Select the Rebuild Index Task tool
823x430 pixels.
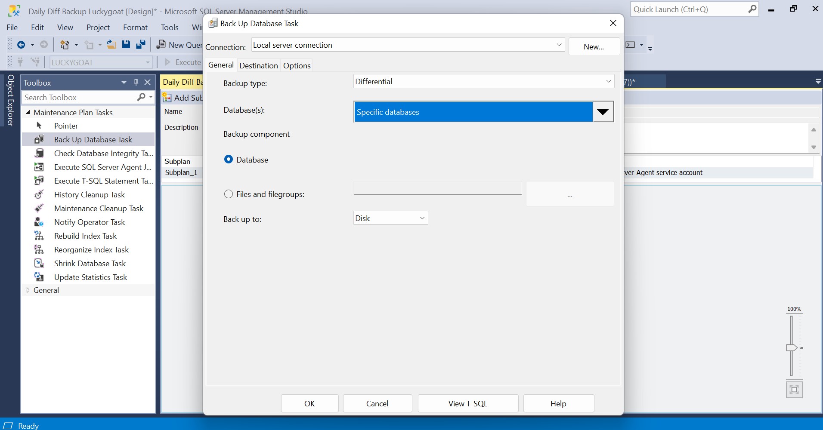(x=85, y=236)
